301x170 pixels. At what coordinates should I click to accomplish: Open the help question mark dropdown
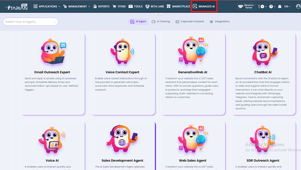click(x=272, y=6)
